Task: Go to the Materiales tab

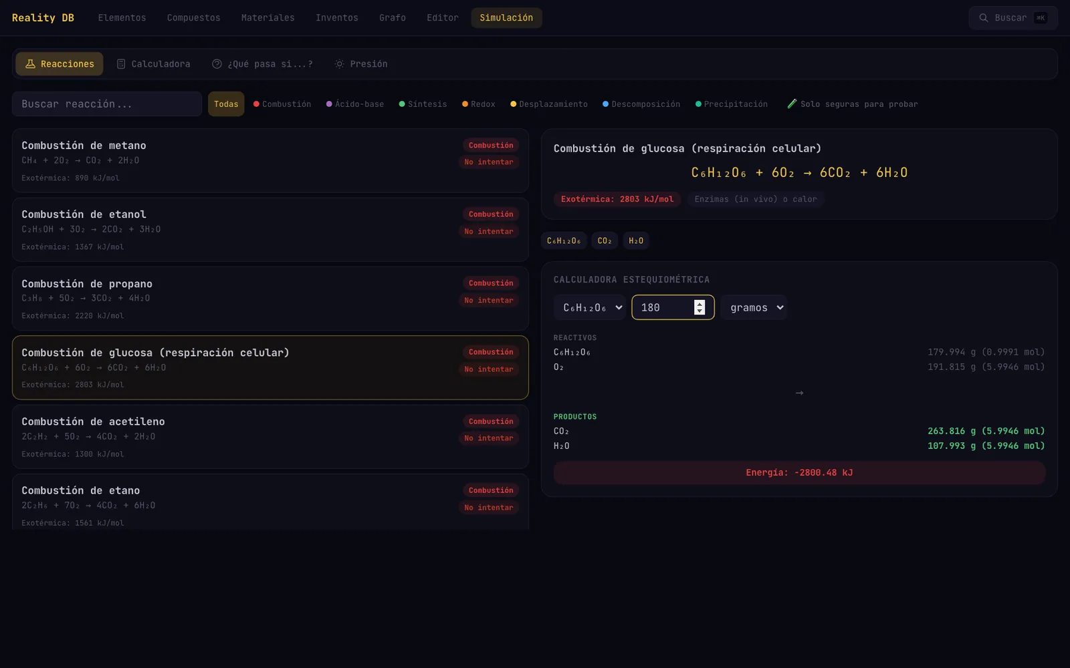Action: click(267, 18)
